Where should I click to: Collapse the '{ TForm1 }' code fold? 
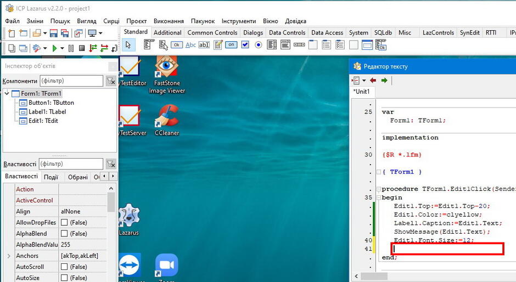(x=378, y=172)
